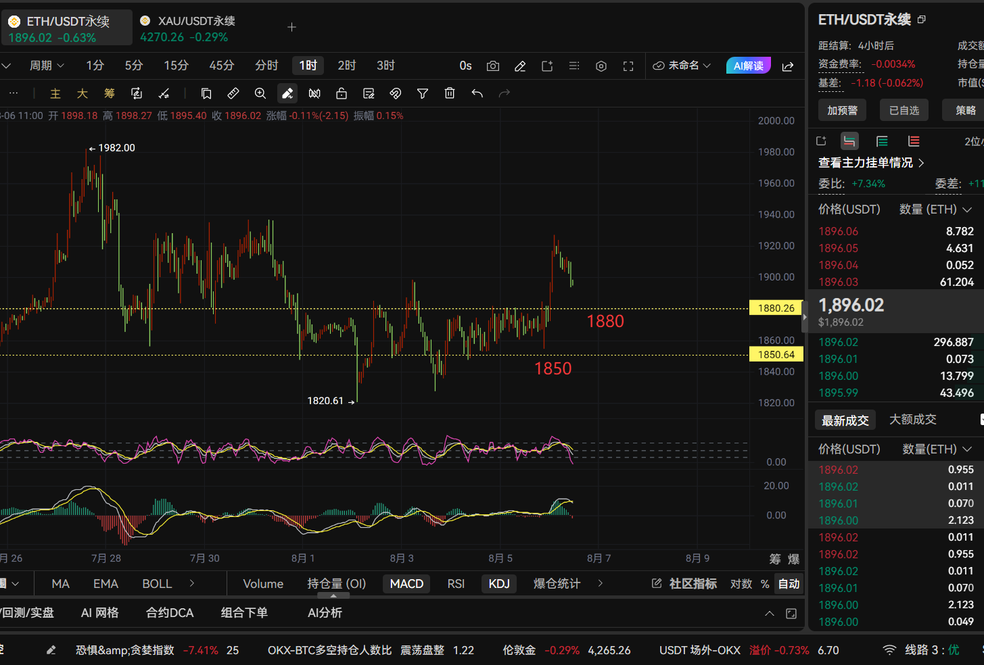Toggle the 对数 log scale
The image size is (984, 665).
(741, 584)
